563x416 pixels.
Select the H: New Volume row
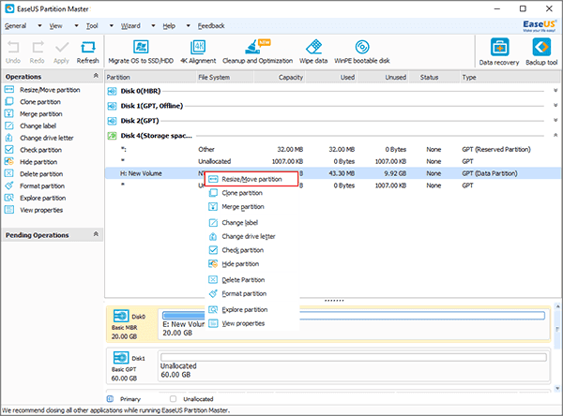click(333, 173)
